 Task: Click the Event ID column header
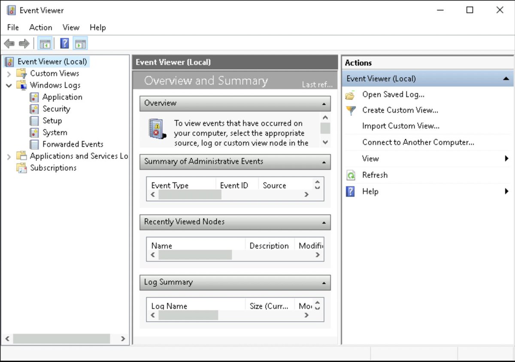click(x=237, y=185)
